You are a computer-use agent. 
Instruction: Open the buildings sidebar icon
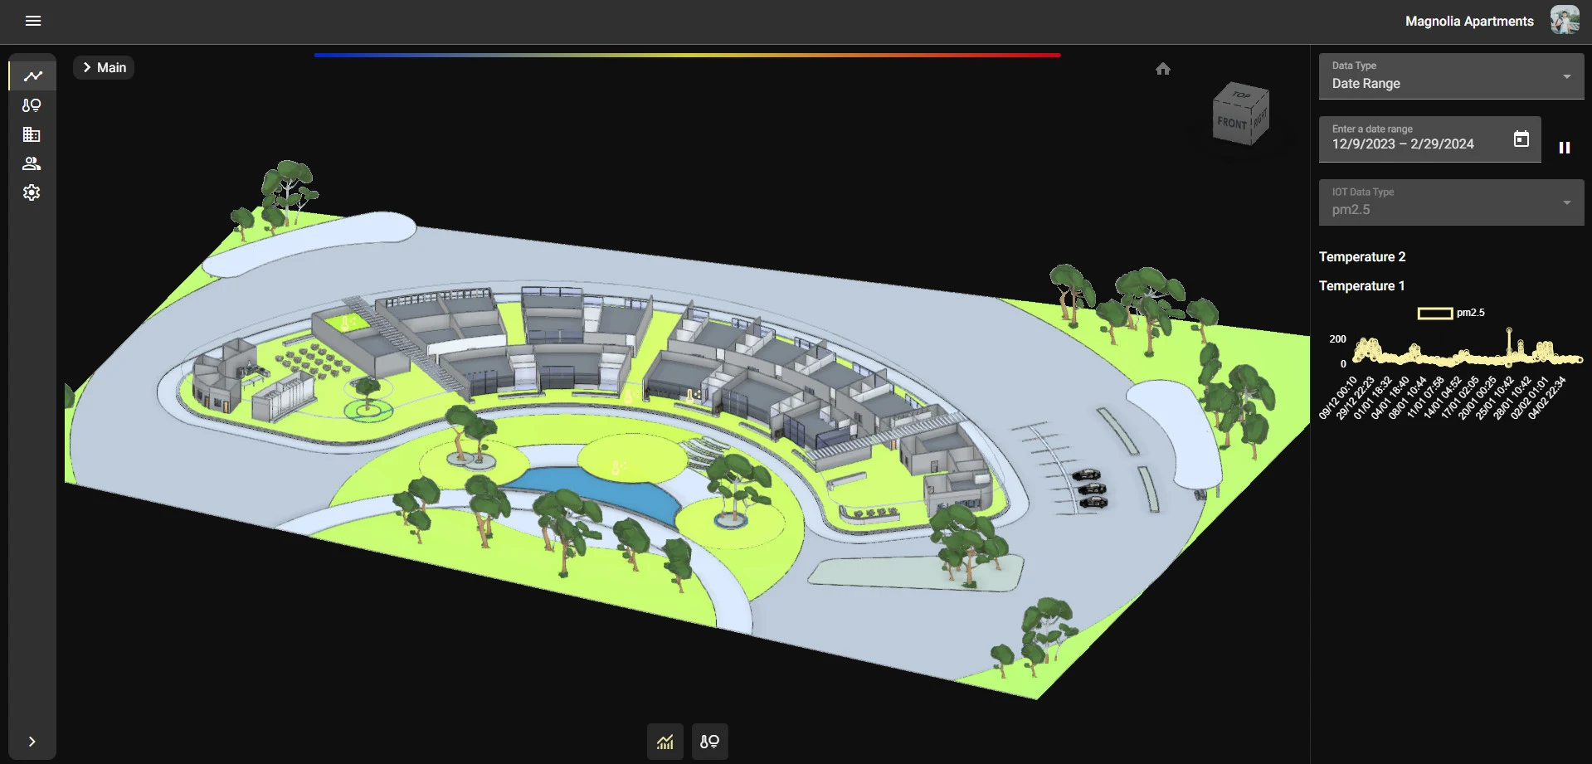[x=32, y=134]
